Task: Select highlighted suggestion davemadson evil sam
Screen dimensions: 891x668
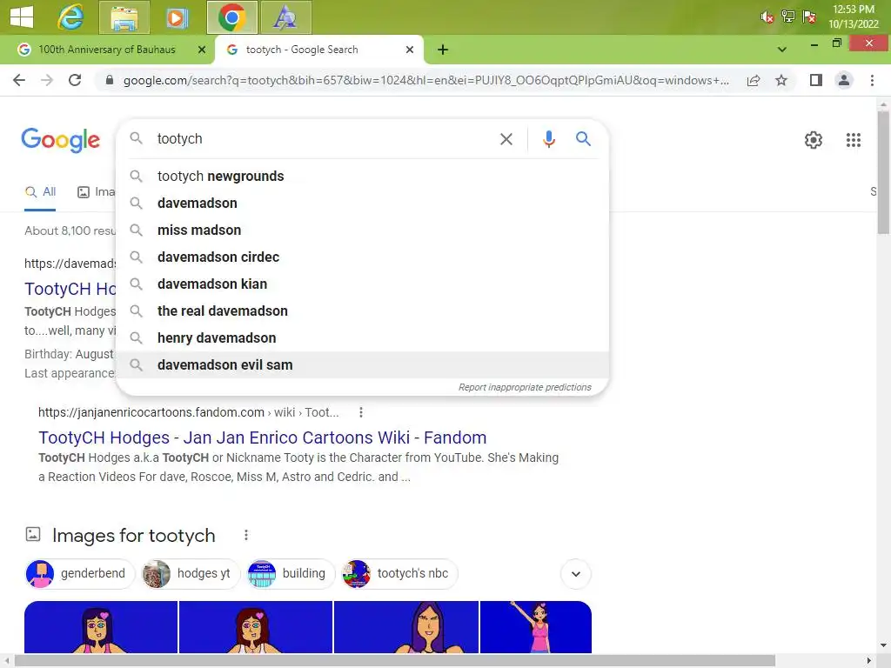Action: click(x=362, y=364)
